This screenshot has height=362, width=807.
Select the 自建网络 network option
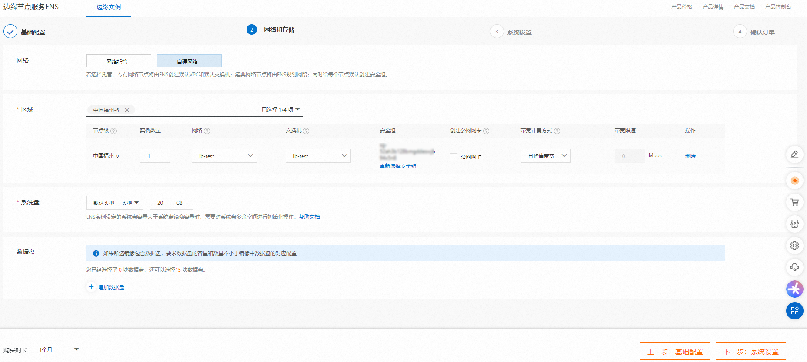[x=189, y=61]
